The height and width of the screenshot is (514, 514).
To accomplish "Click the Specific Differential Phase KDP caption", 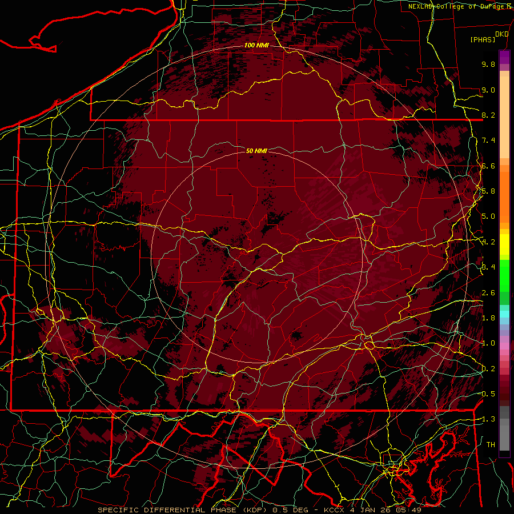I will tap(259, 510).
